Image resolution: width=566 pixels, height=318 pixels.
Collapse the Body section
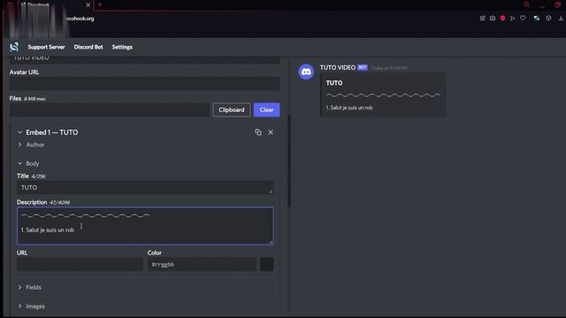pos(19,163)
